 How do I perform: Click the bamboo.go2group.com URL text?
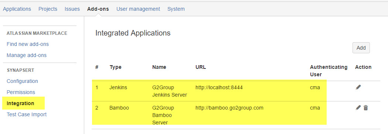pos(229,108)
